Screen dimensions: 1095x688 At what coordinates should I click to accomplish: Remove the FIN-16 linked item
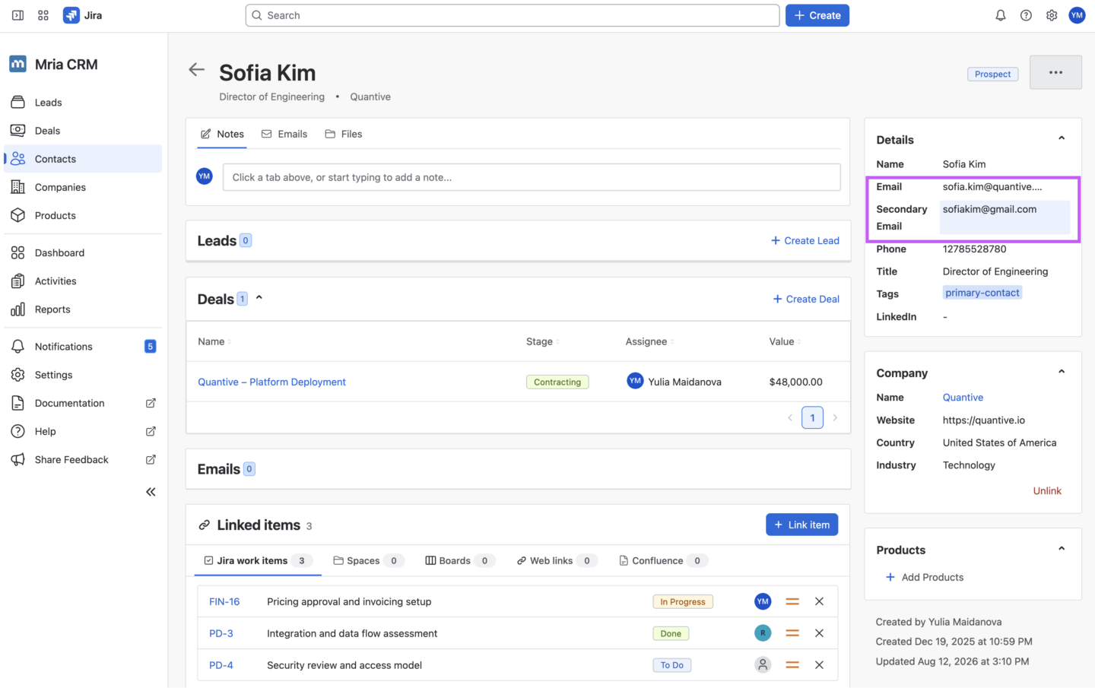pyautogui.click(x=820, y=601)
